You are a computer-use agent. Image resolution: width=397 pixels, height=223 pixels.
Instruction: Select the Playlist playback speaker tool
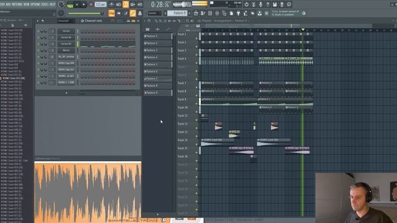[192, 21]
